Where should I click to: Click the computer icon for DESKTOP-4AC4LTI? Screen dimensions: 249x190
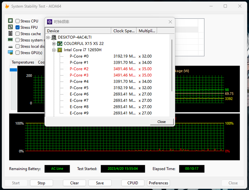54,37
